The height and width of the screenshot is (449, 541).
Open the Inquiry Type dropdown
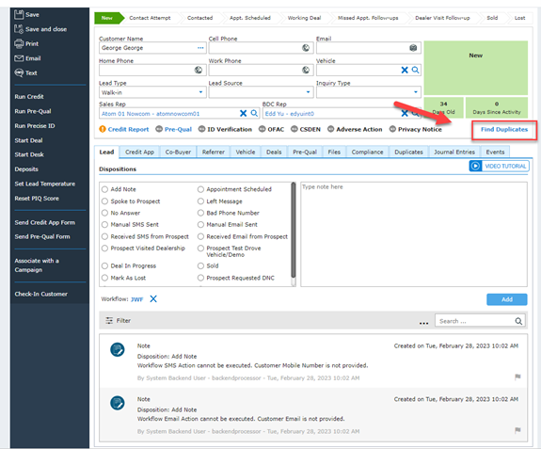click(416, 92)
